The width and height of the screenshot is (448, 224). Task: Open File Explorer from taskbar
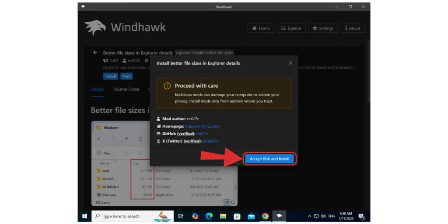click(223, 216)
